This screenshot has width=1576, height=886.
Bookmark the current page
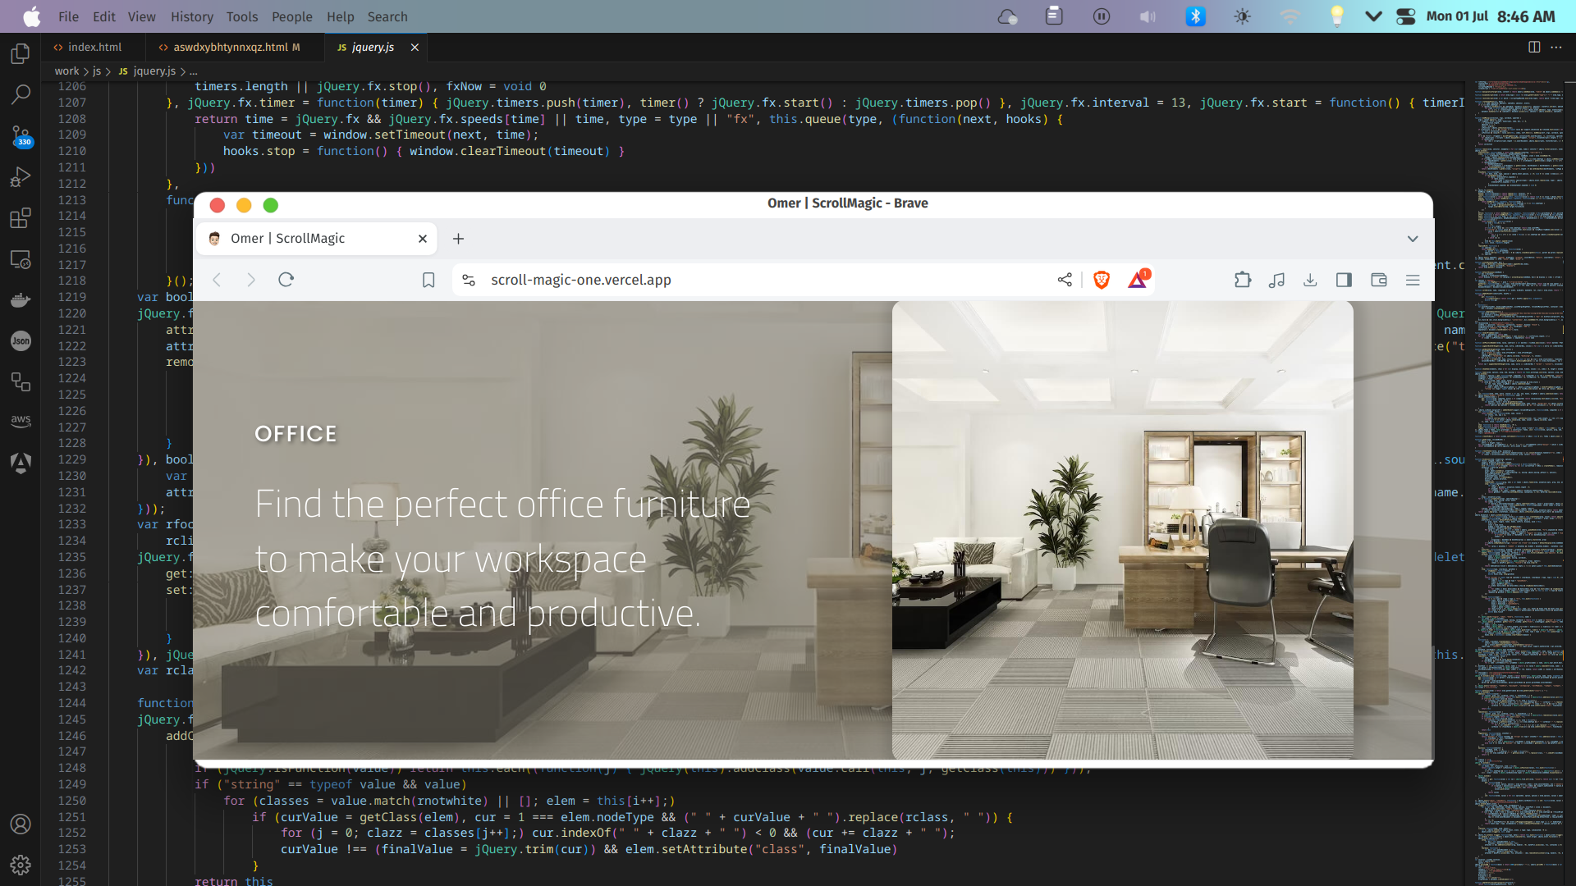tap(428, 281)
